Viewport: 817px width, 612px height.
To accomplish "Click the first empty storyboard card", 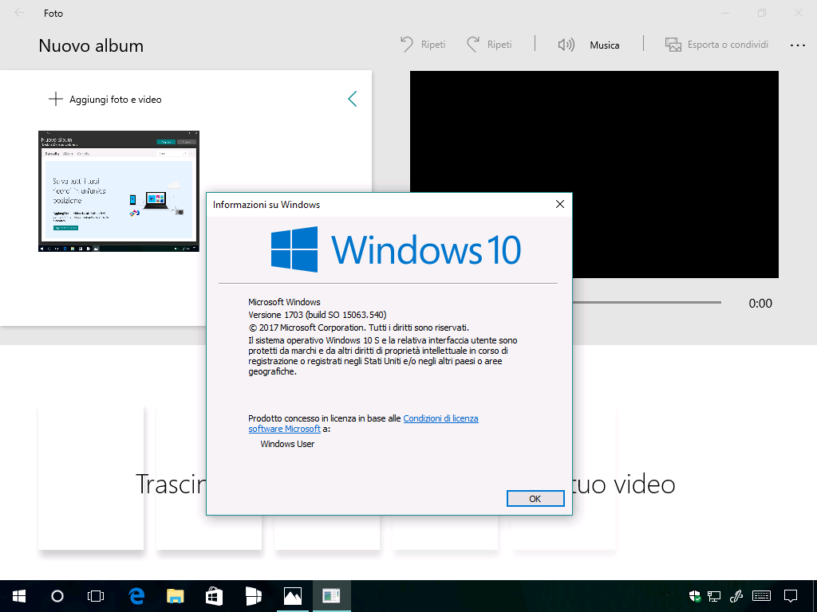I will coord(91,478).
